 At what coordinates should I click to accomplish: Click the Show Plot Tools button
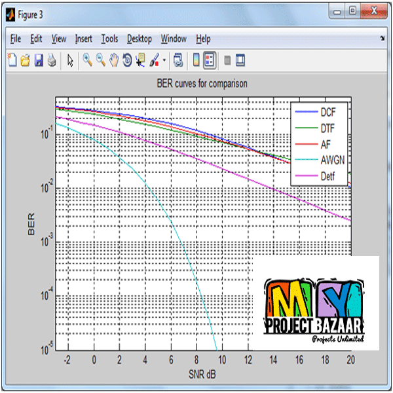240,61
